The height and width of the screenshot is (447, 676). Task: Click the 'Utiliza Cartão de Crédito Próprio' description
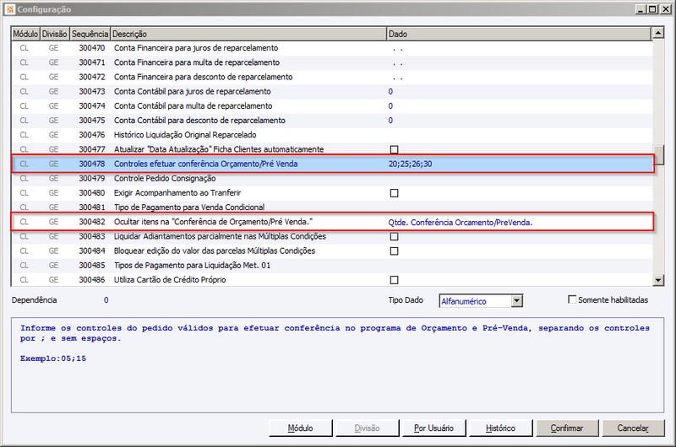coord(170,280)
